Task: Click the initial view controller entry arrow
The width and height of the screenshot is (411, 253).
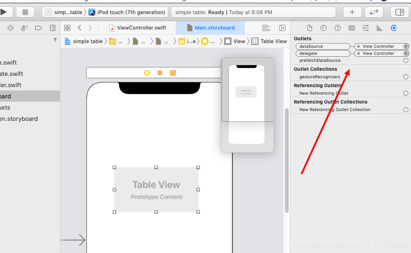Action: coord(73,240)
